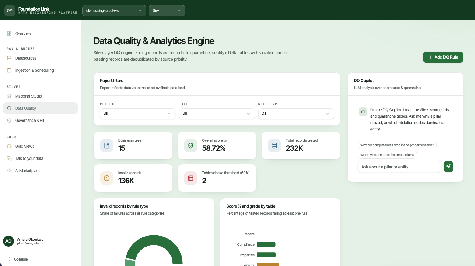This screenshot has height=266, width=475.
Task: Navigate to Gold Views
Action: [x=40, y=146]
